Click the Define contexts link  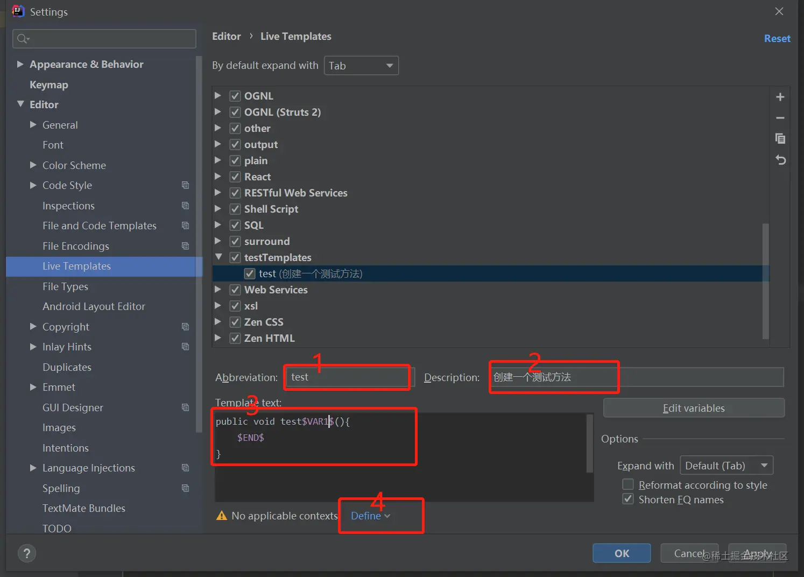pyautogui.click(x=371, y=516)
